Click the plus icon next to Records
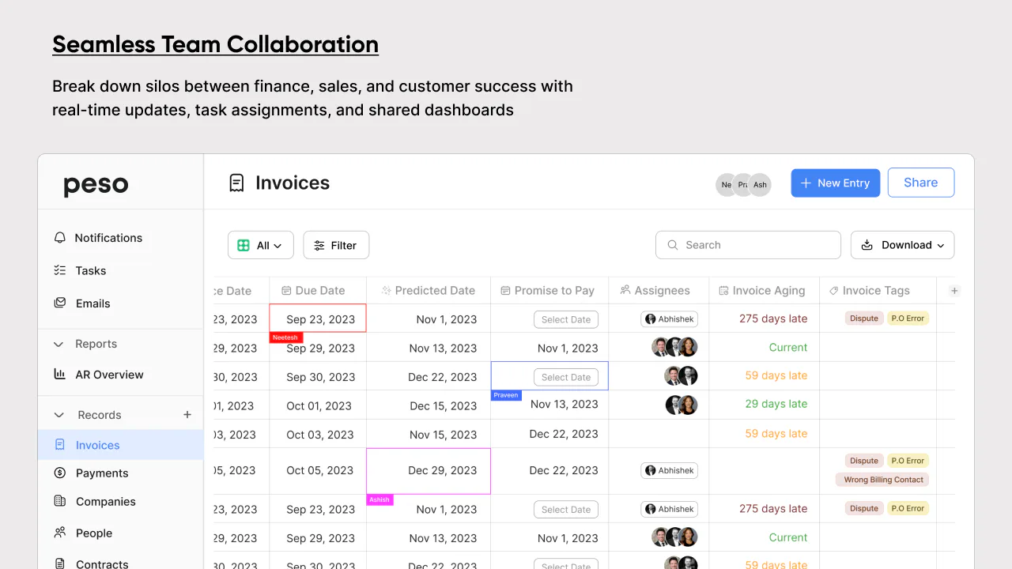Viewport: 1012px width, 569px height. coord(187,415)
